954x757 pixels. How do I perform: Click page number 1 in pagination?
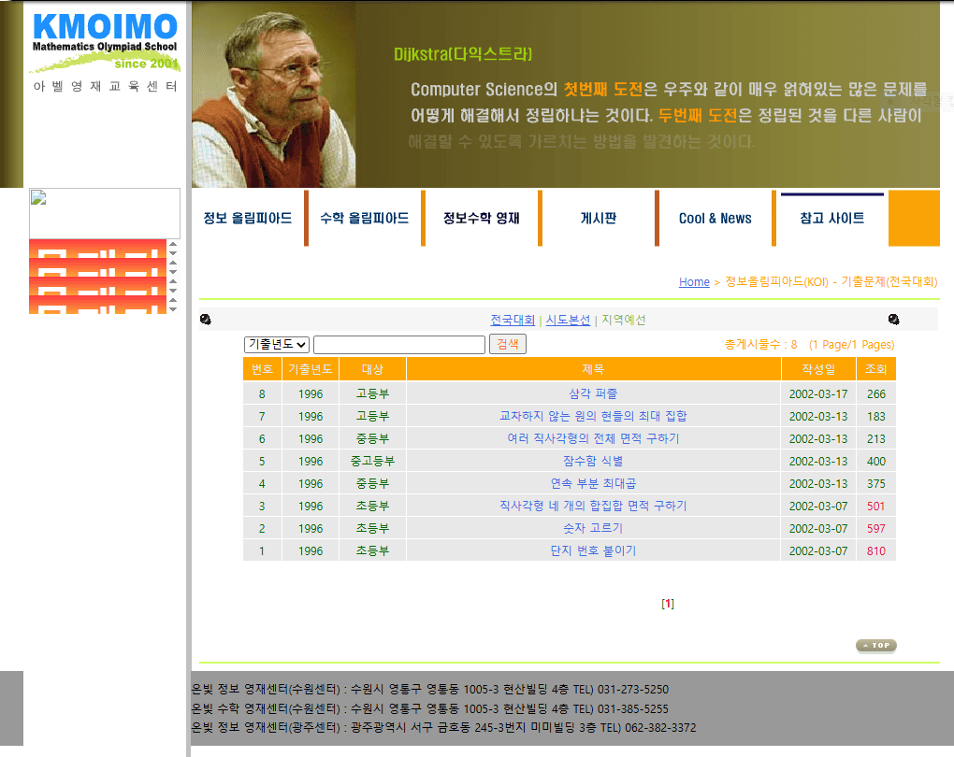[x=668, y=603]
